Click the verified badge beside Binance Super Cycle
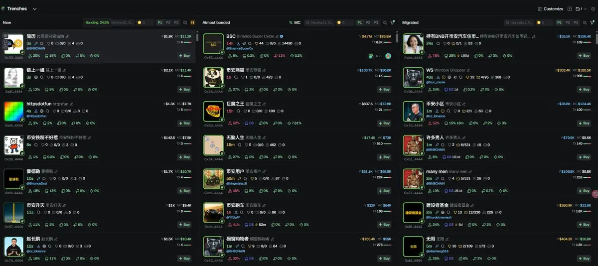Screen dimensions: 598x266 tap(282, 36)
